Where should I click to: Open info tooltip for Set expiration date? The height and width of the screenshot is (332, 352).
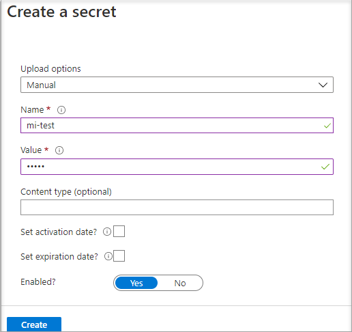[108, 256]
